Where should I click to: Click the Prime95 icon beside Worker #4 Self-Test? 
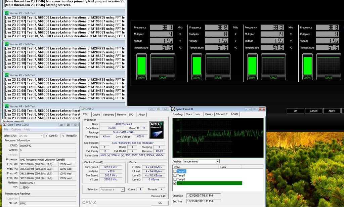click(7, 106)
